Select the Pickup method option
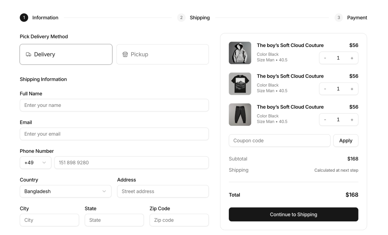The image size is (388, 235). [x=162, y=54]
